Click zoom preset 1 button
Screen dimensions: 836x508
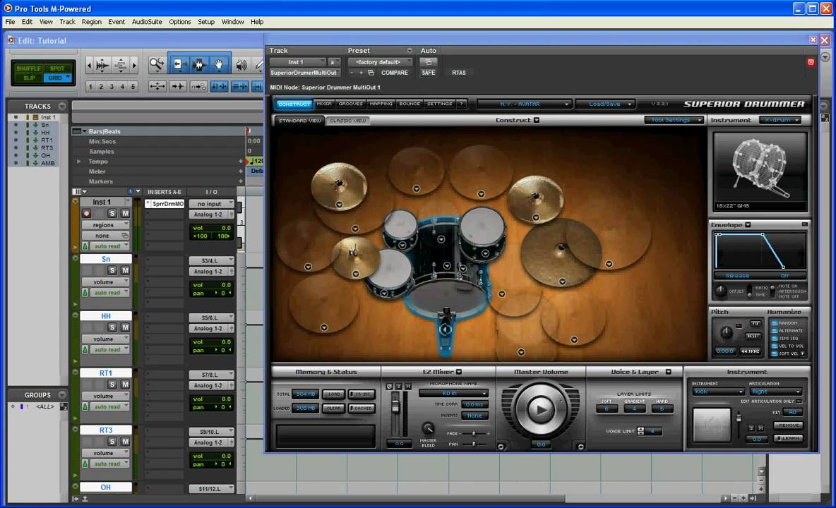tap(90, 86)
